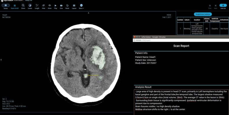Show the lesion annotations
Screen dimensions: 229x115
[x=50, y=6]
